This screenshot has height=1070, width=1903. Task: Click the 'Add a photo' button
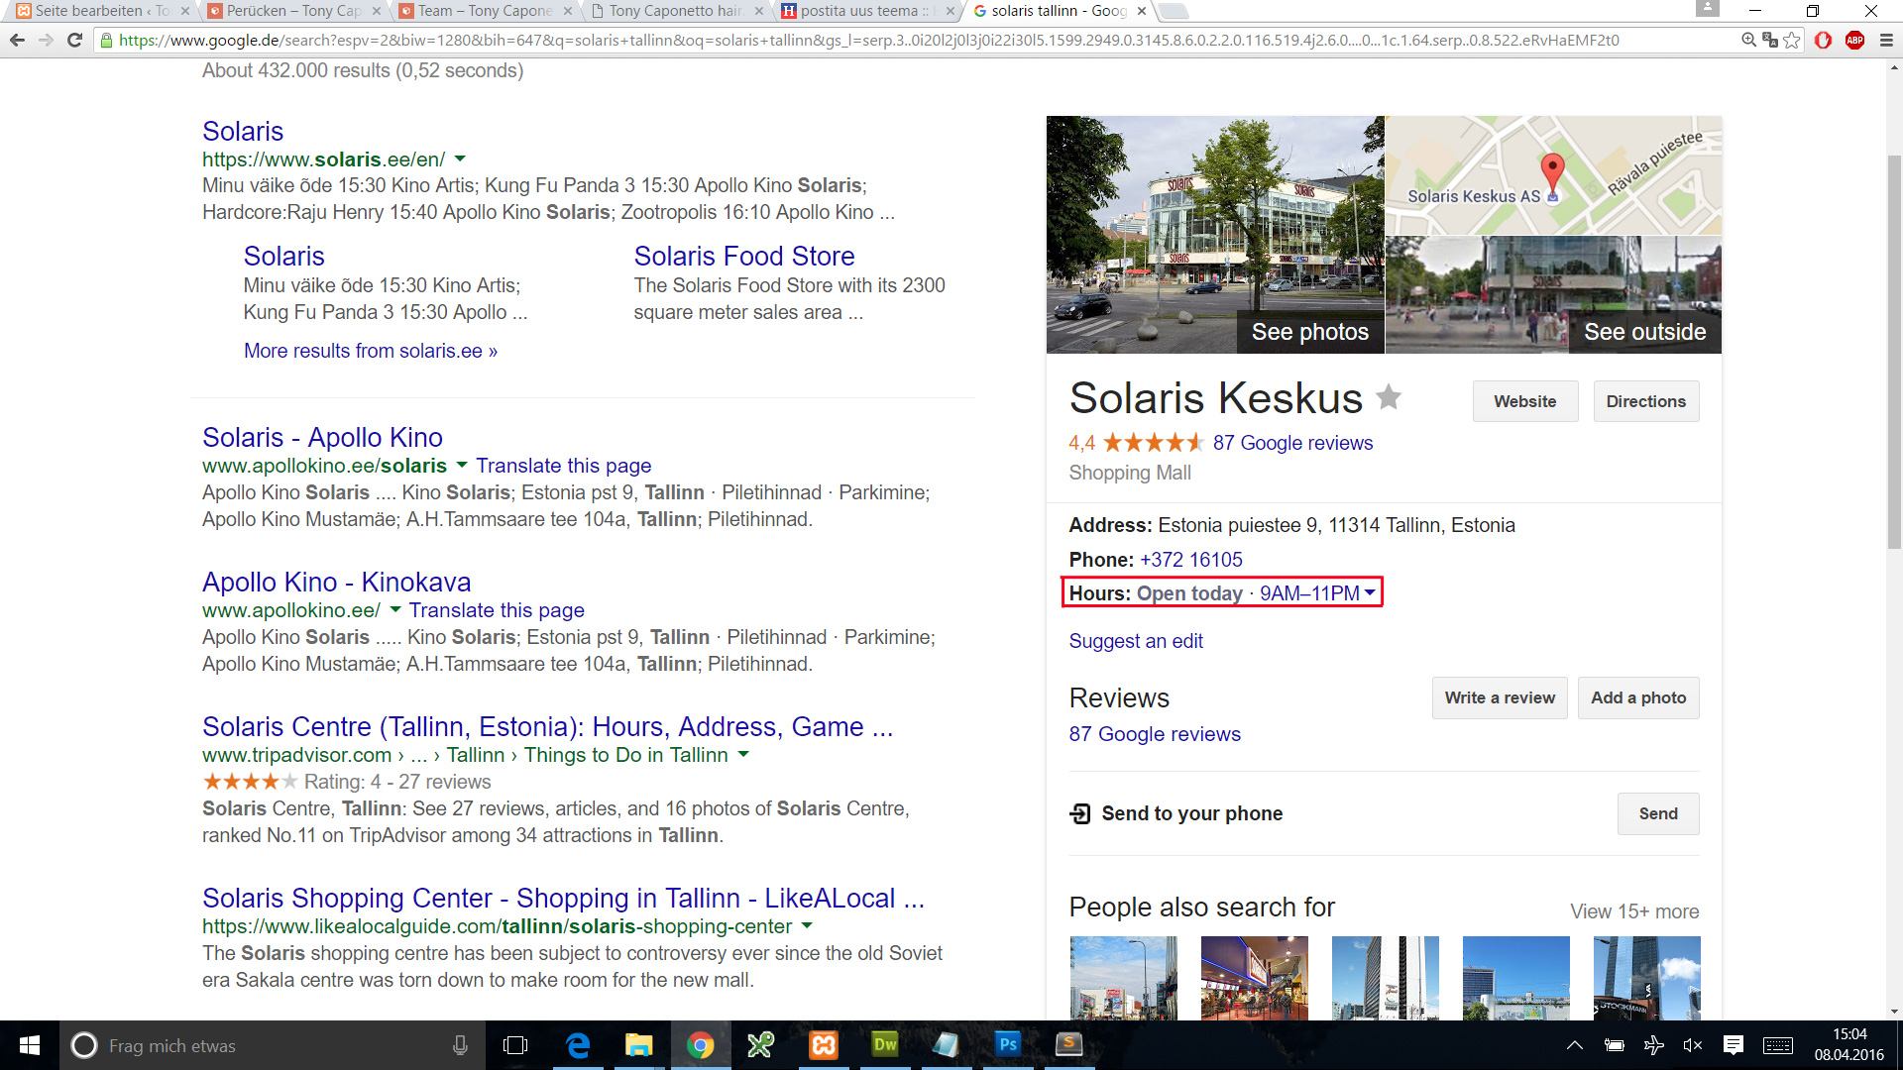(1638, 697)
